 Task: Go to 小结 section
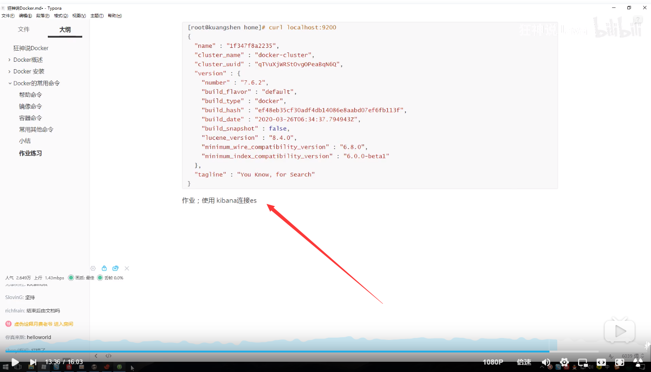tap(25, 141)
